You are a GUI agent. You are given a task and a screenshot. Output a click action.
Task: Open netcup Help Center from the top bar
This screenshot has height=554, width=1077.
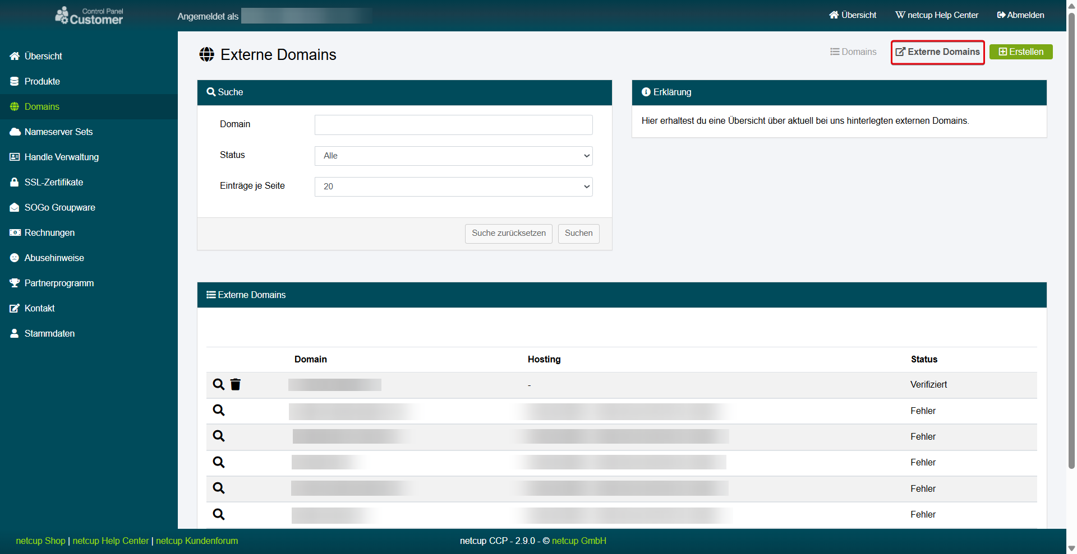(x=937, y=15)
